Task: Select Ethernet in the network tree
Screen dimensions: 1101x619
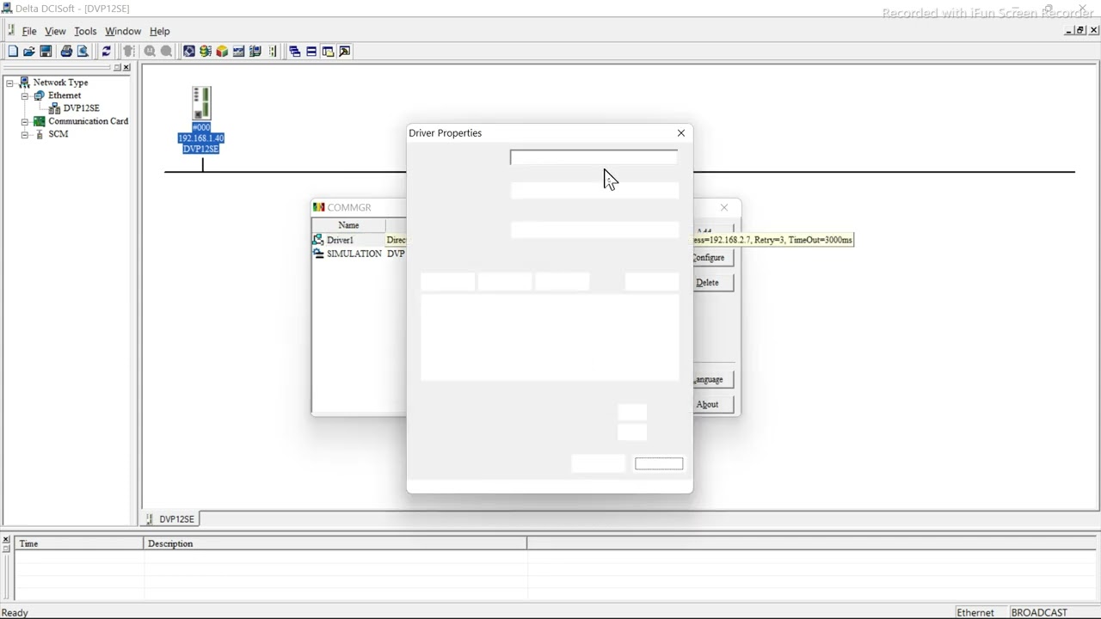Action: [x=65, y=95]
